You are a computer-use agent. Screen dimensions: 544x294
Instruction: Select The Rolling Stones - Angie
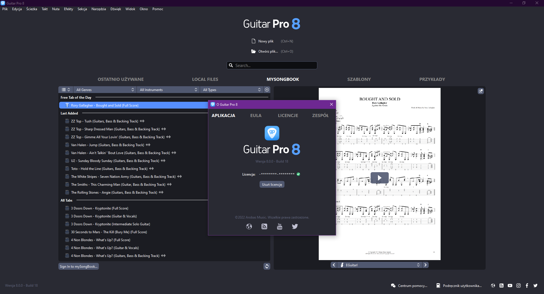pos(114,192)
